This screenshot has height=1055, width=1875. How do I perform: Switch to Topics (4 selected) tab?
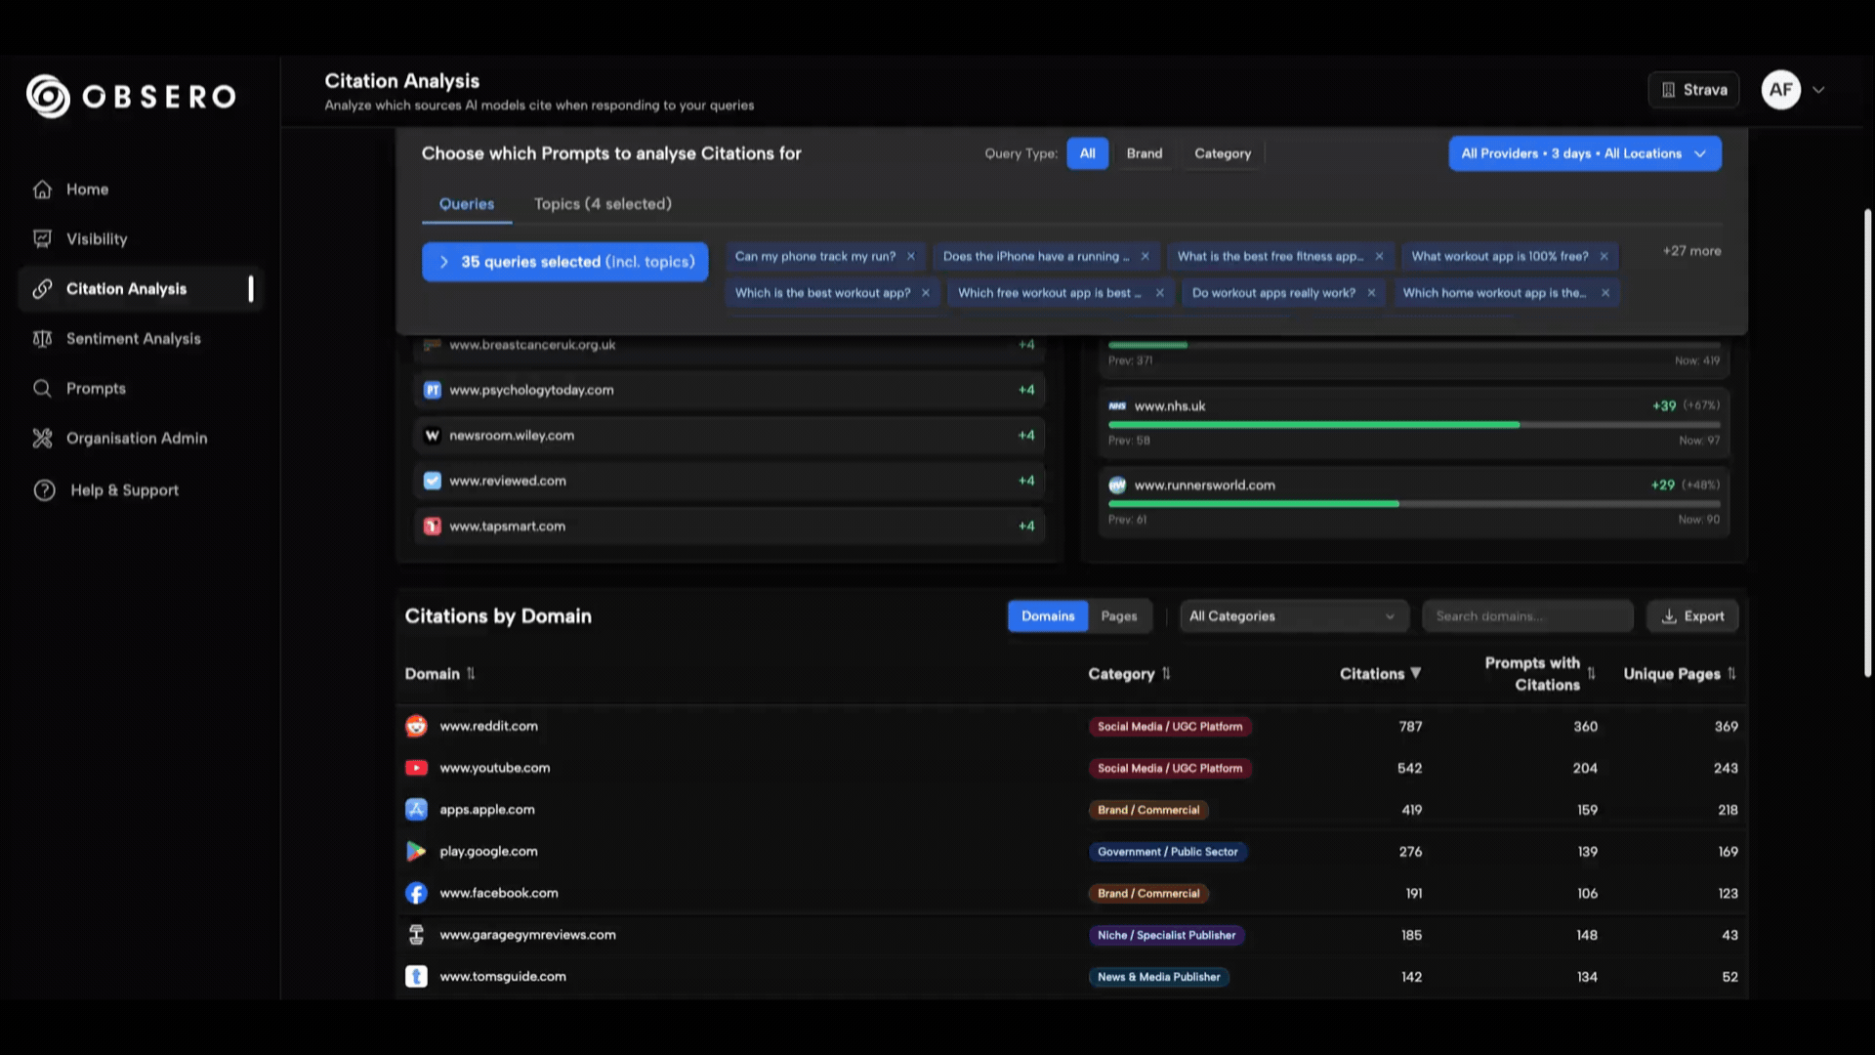click(x=603, y=204)
